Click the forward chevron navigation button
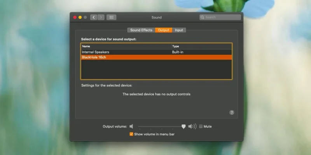Screen dimensions: 311x155 [101, 17]
